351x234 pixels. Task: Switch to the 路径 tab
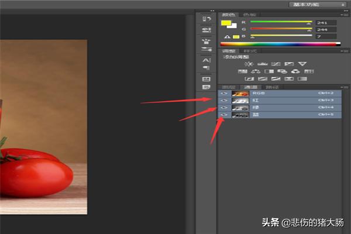point(273,87)
